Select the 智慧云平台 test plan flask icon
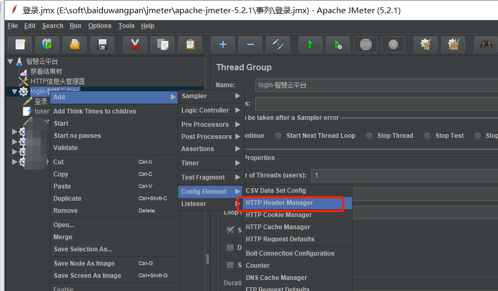This screenshot has height=291, width=498. [x=20, y=61]
